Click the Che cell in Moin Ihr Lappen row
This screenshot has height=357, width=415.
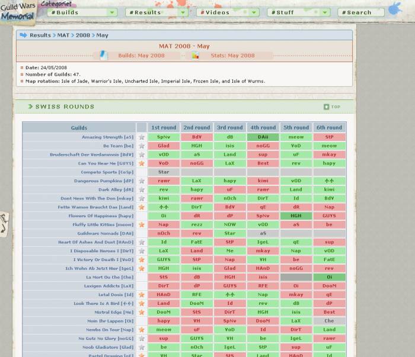(x=329, y=321)
